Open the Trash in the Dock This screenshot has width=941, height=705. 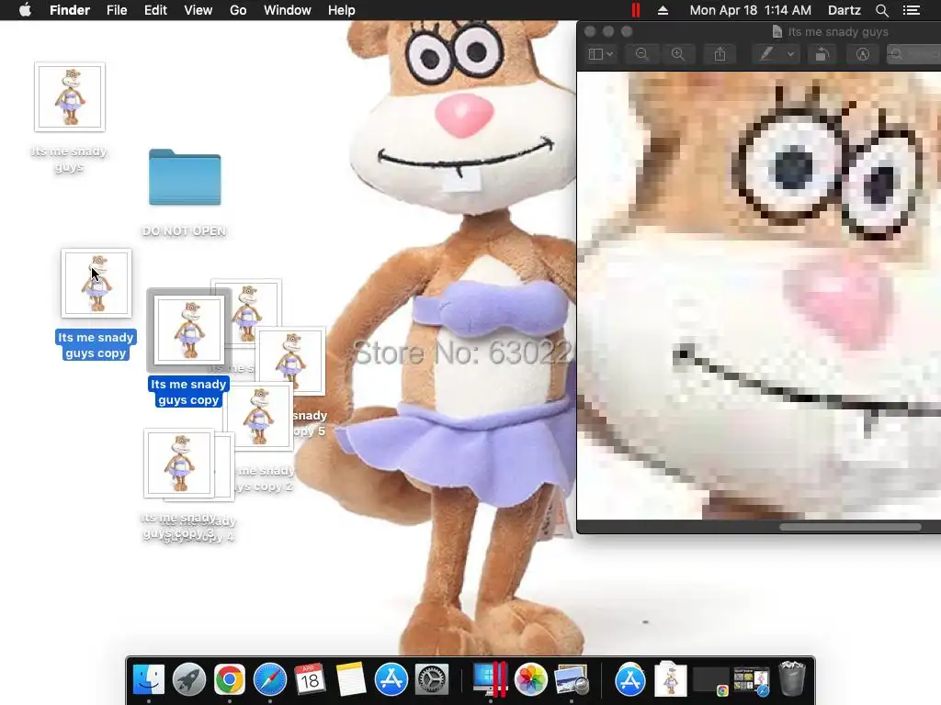coord(791,678)
